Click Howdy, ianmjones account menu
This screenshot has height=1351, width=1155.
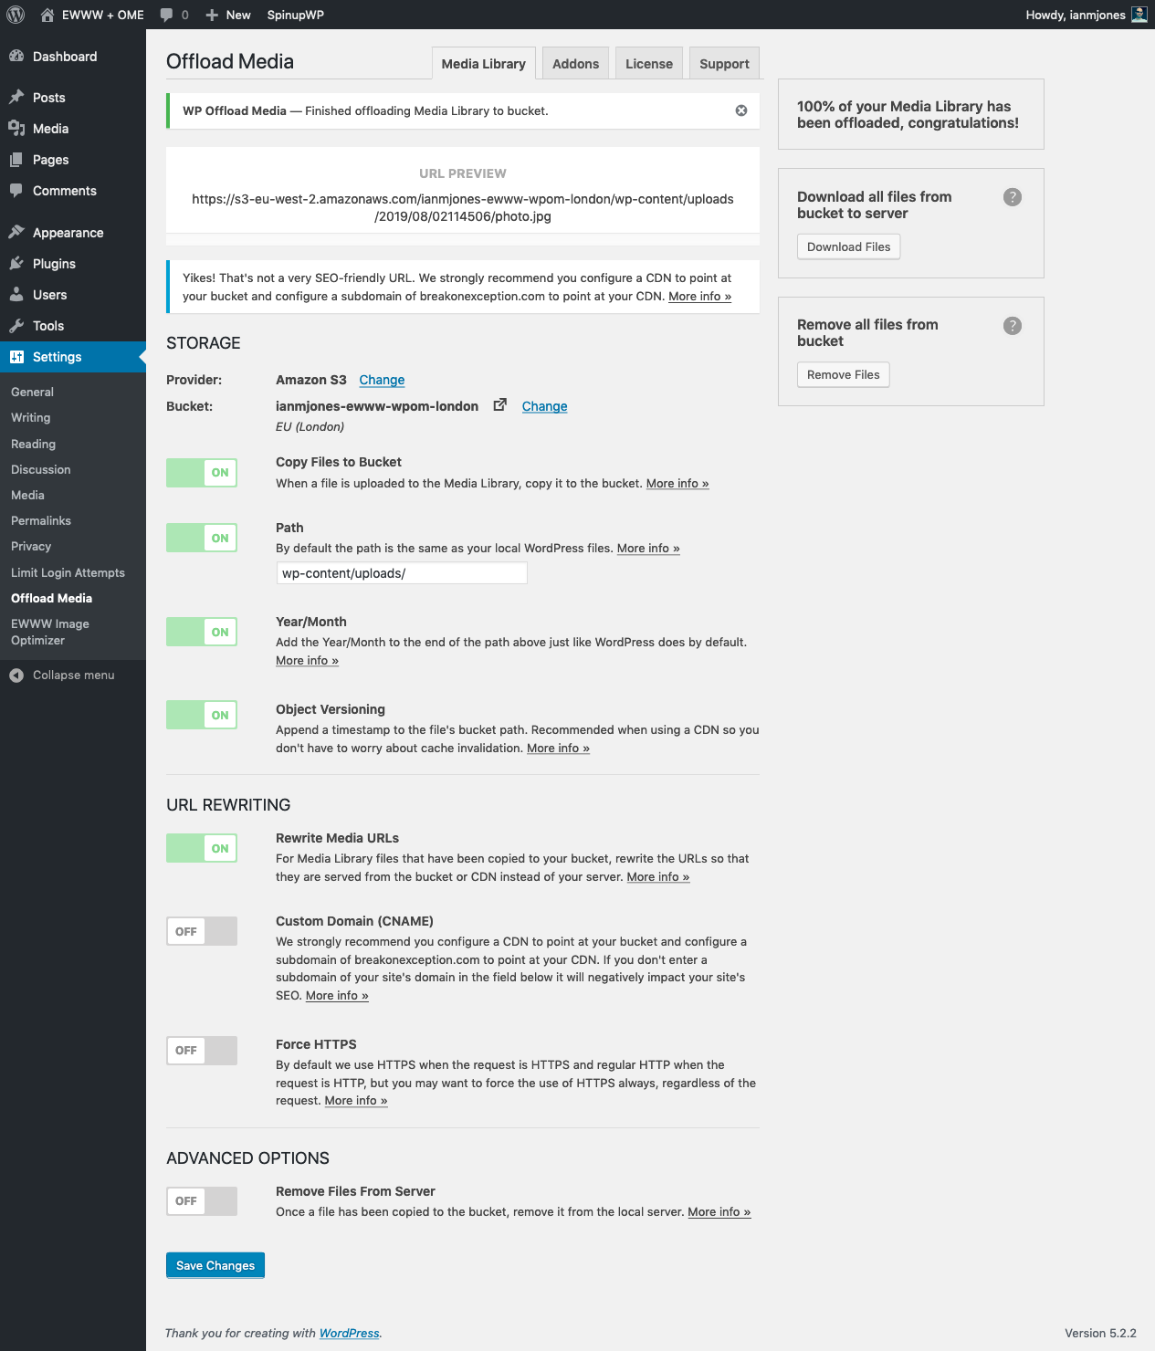[x=1087, y=15]
